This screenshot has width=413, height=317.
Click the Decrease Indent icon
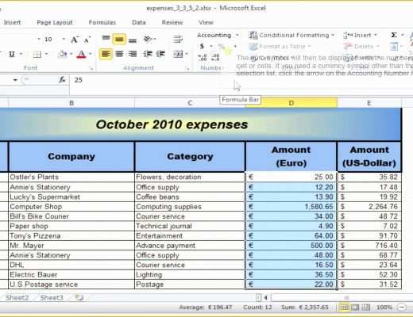pos(148,54)
